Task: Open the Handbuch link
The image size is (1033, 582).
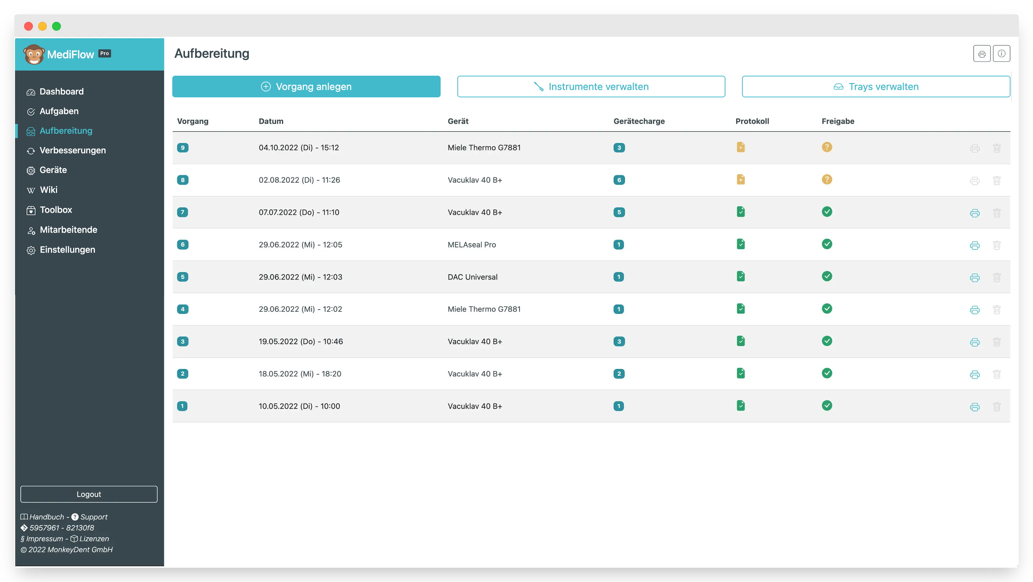Action: point(42,517)
